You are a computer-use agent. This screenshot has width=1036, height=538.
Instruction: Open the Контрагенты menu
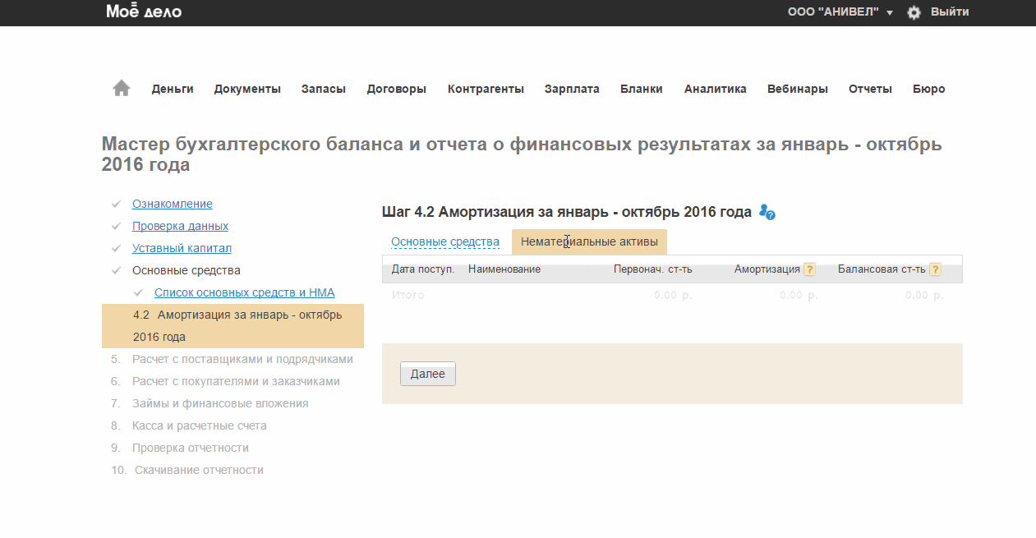point(486,89)
